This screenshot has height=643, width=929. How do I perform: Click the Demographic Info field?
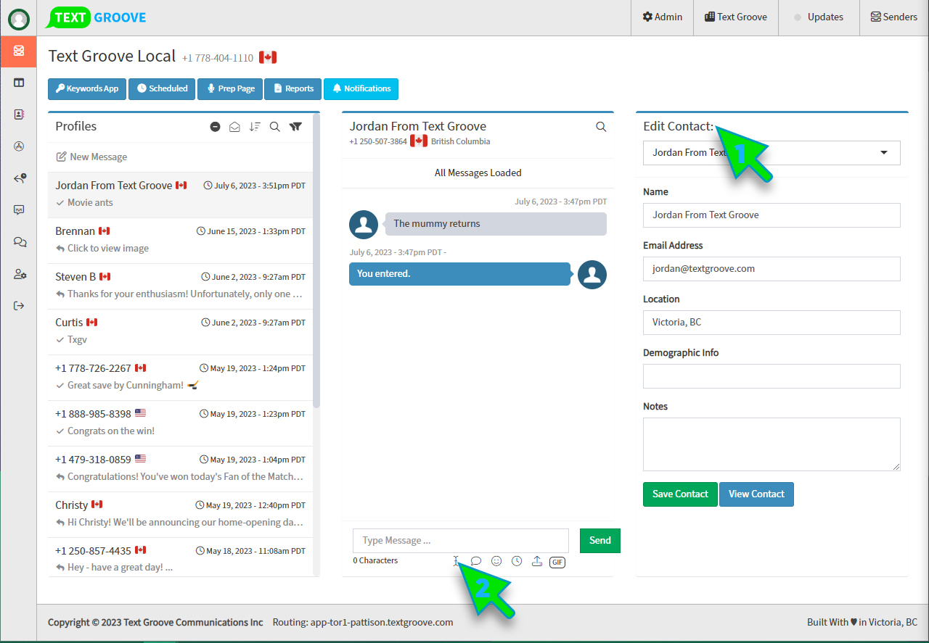772,376
